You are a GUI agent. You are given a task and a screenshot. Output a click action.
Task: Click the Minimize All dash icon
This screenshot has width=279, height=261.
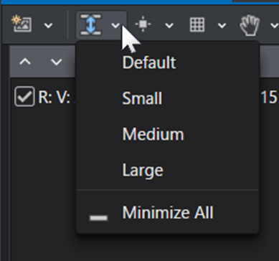[98, 218]
